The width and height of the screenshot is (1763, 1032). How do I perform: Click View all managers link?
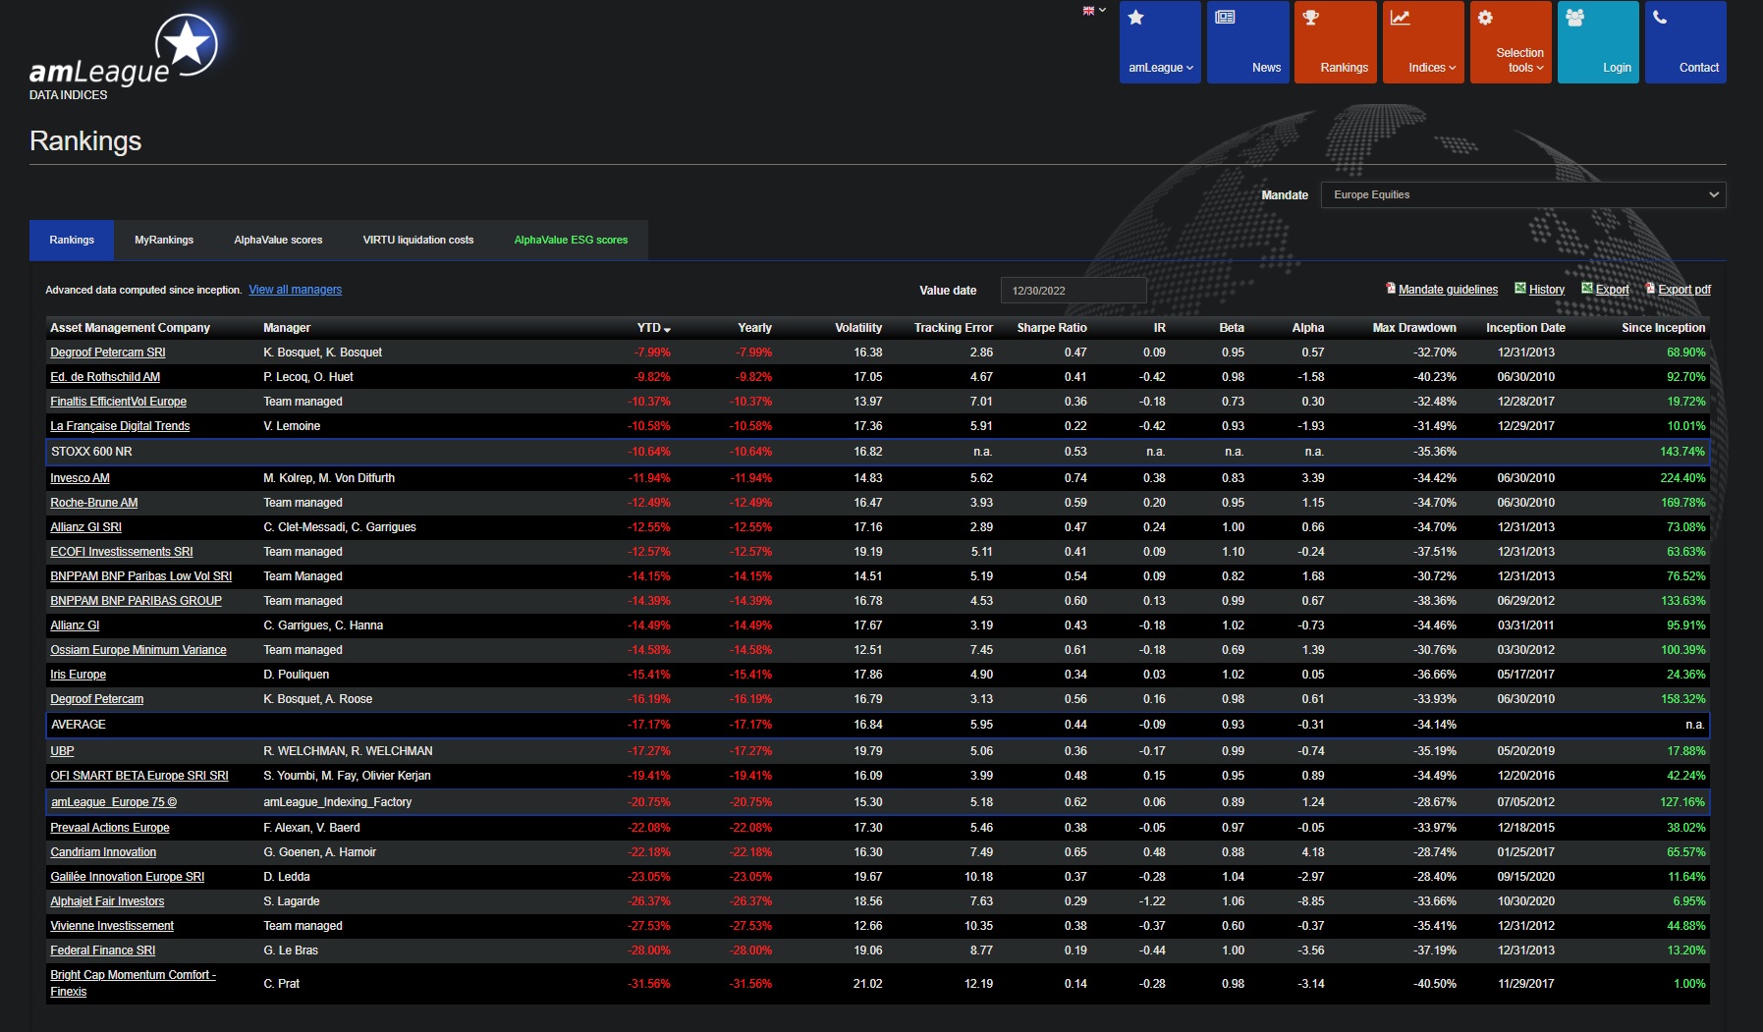pyautogui.click(x=295, y=290)
